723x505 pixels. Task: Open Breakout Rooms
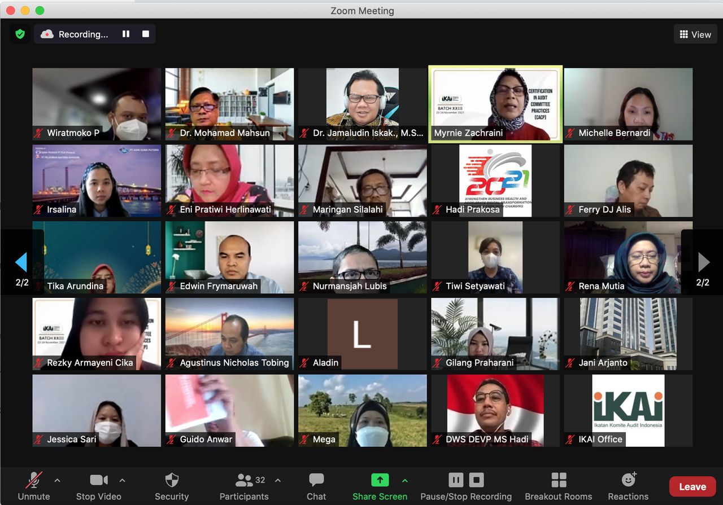(559, 486)
